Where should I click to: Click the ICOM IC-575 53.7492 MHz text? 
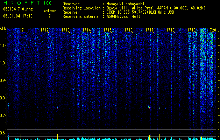[140, 12]
